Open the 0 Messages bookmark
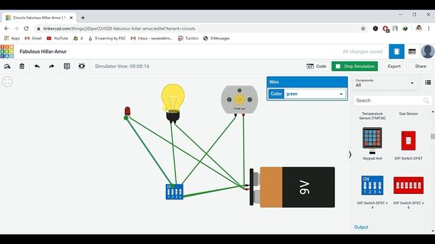 216,39
